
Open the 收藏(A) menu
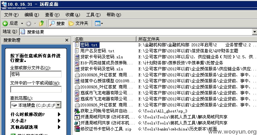[x=73, y=15]
